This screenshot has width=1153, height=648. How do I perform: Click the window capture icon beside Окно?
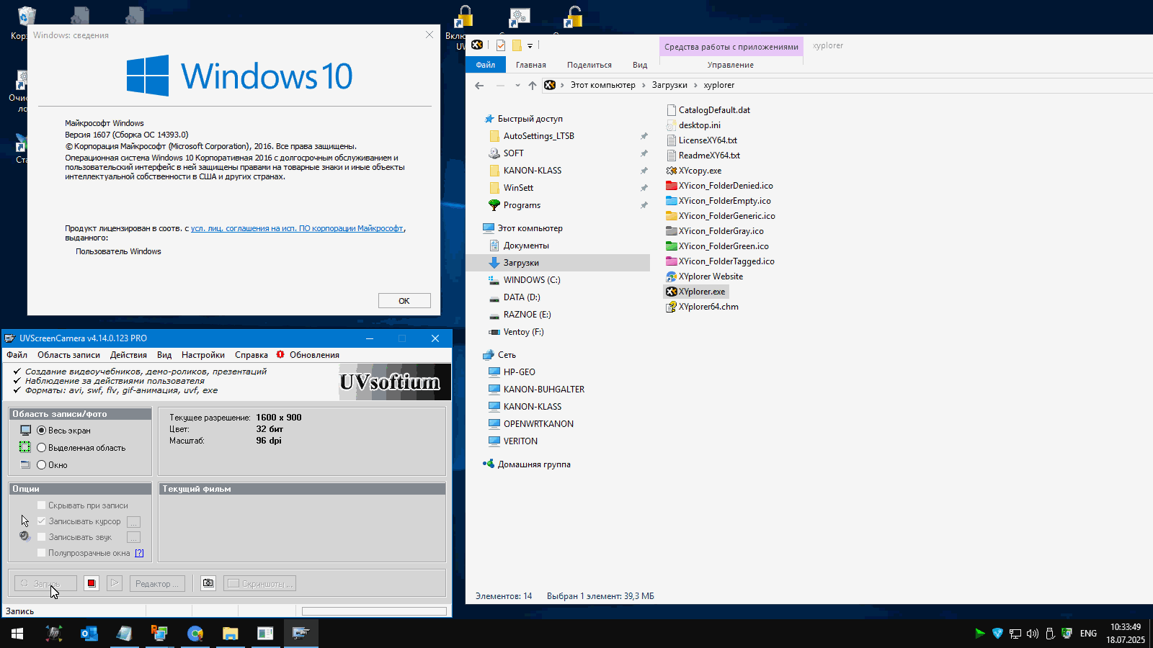(x=25, y=465)
